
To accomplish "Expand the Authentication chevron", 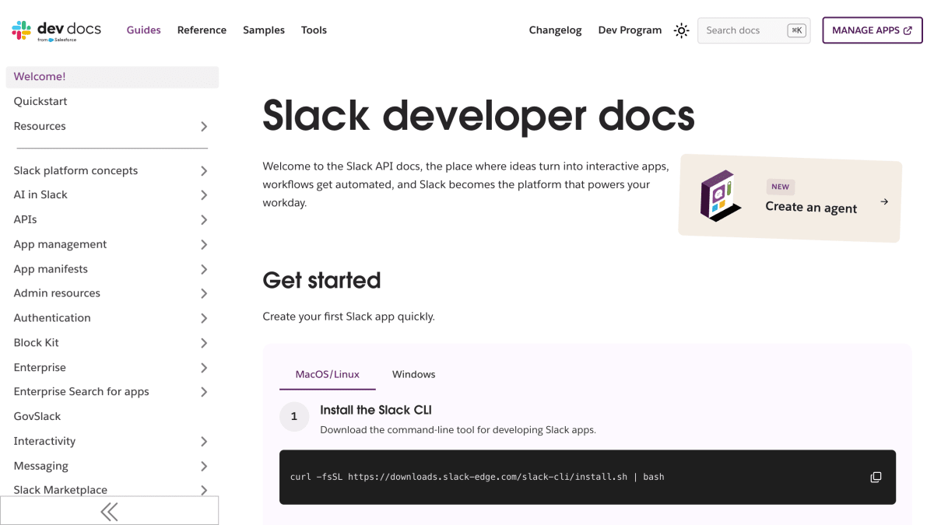I will coord(204,318).
